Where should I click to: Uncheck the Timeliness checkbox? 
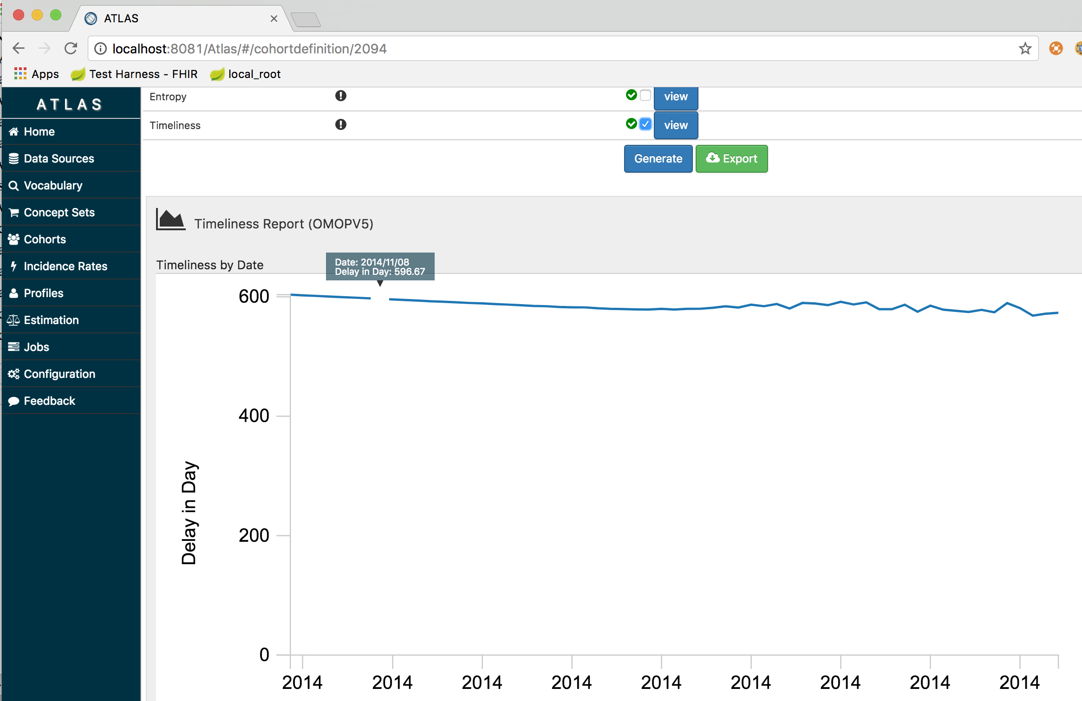click(x=645, y=124)
